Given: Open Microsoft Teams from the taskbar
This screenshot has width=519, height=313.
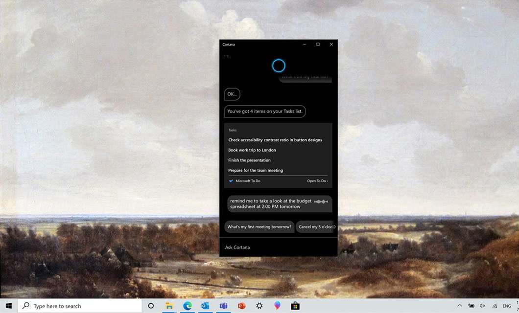Looking at the screenshot, I should click(223, 306).
